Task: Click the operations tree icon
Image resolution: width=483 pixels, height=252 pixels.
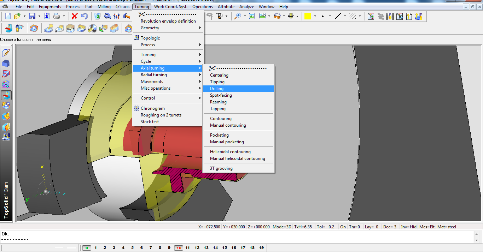Action: [x=371, y=16]
